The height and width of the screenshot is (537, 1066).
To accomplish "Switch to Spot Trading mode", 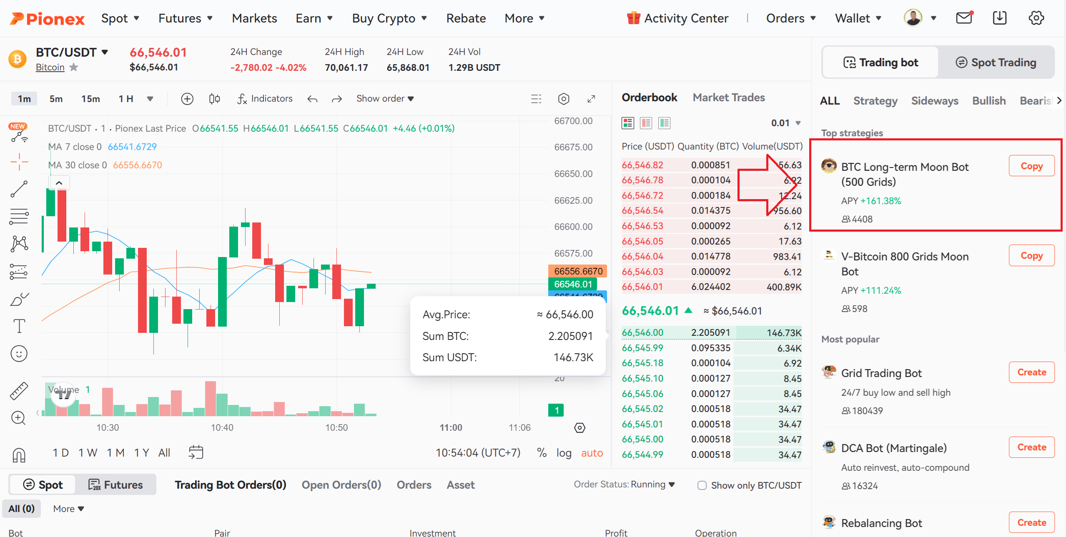I will click(x=996, y=62).
